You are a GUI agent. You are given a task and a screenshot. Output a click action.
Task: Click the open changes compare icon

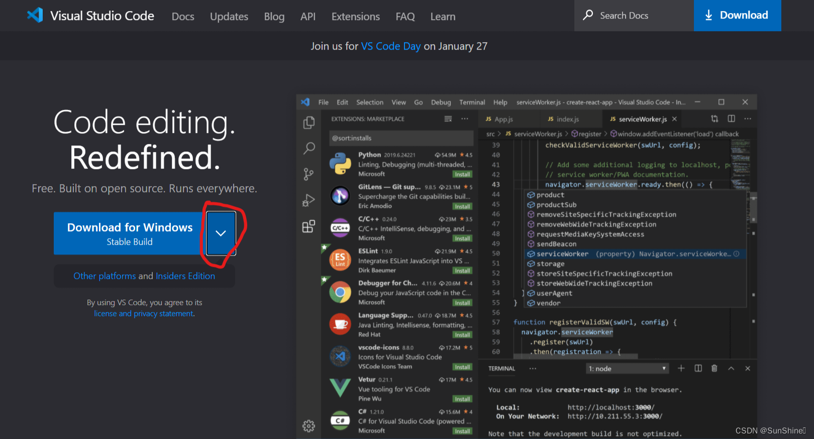click(715, 119)
